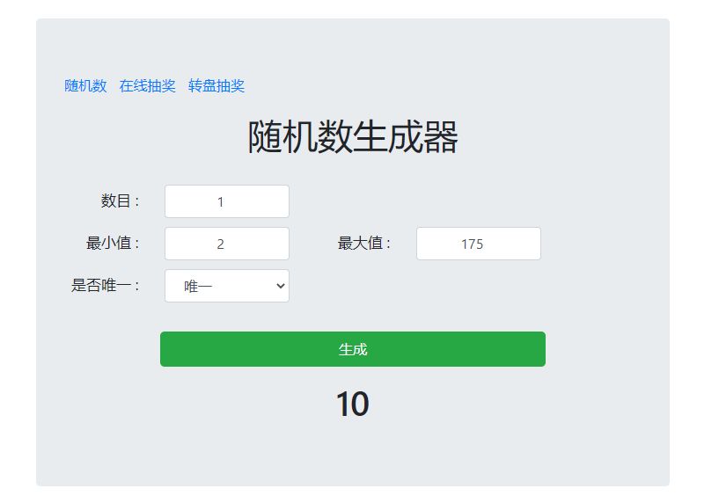The width and height of the screenshot is (719, 503).
Task: Focus the 最大值 input field
Action: (479, 244)
